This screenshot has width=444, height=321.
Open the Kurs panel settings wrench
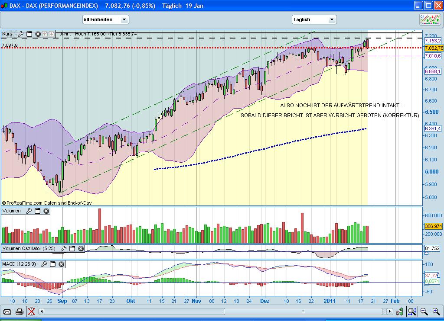[x=20, y=34]
